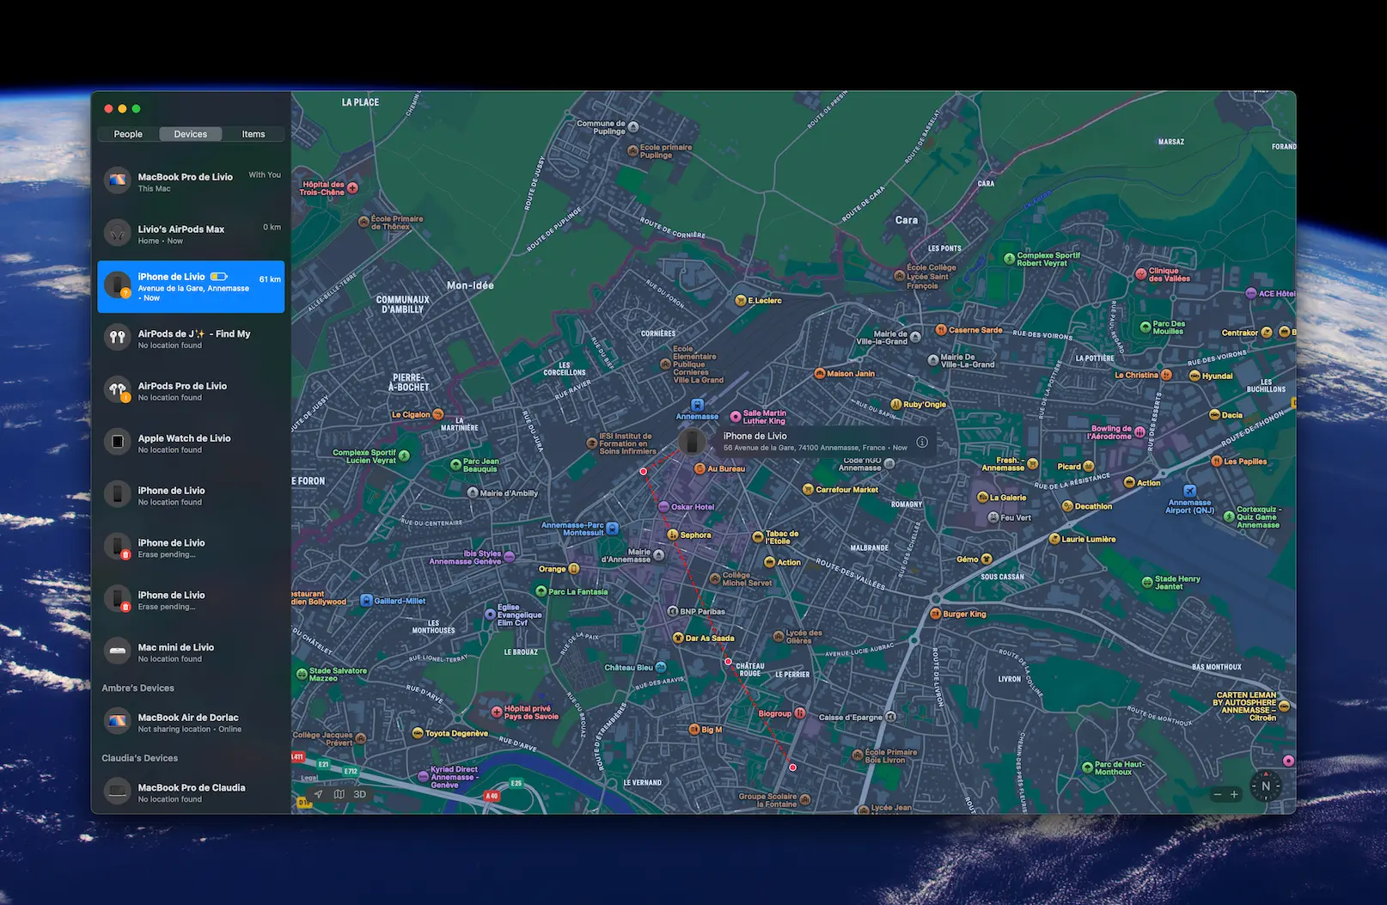Click AirPods Pro de Livio icon

coord(117,389)
